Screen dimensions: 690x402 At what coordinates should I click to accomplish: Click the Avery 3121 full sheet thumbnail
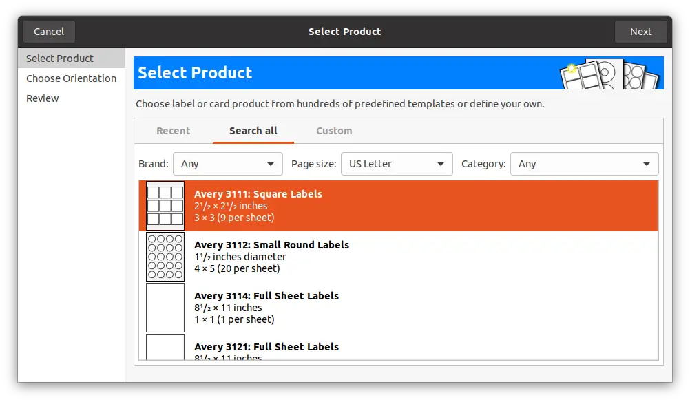coord(165,347)
